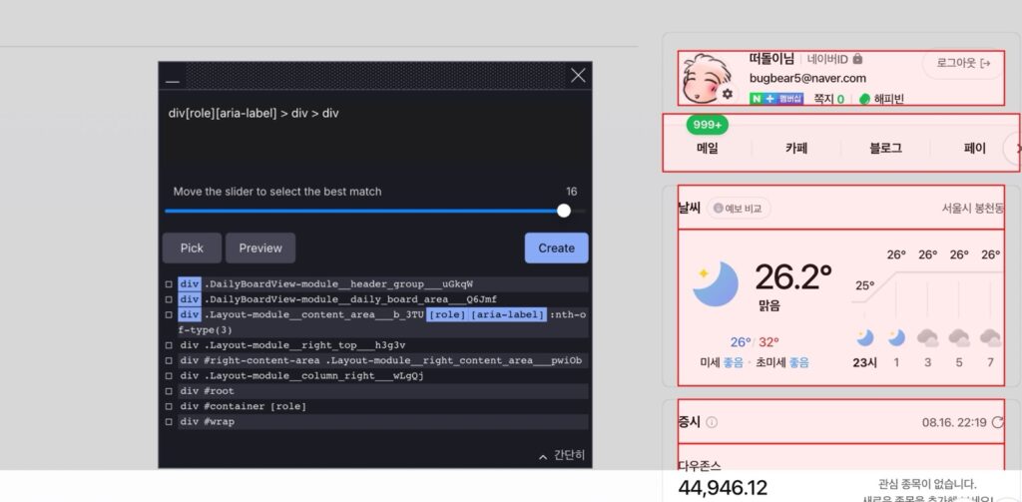Click the 08.16. 22:19 timestamp

954,422
